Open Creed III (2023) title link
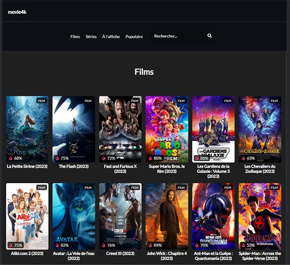The width and height of the screenshot is (290, 265). (120, 253)
